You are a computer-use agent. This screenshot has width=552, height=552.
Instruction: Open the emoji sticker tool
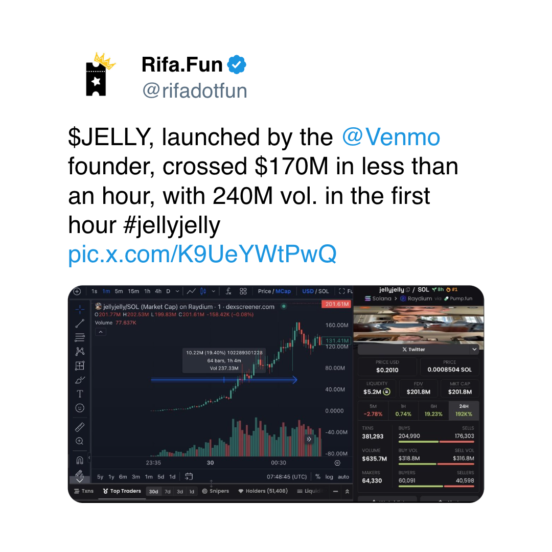[x=80, y=408]
